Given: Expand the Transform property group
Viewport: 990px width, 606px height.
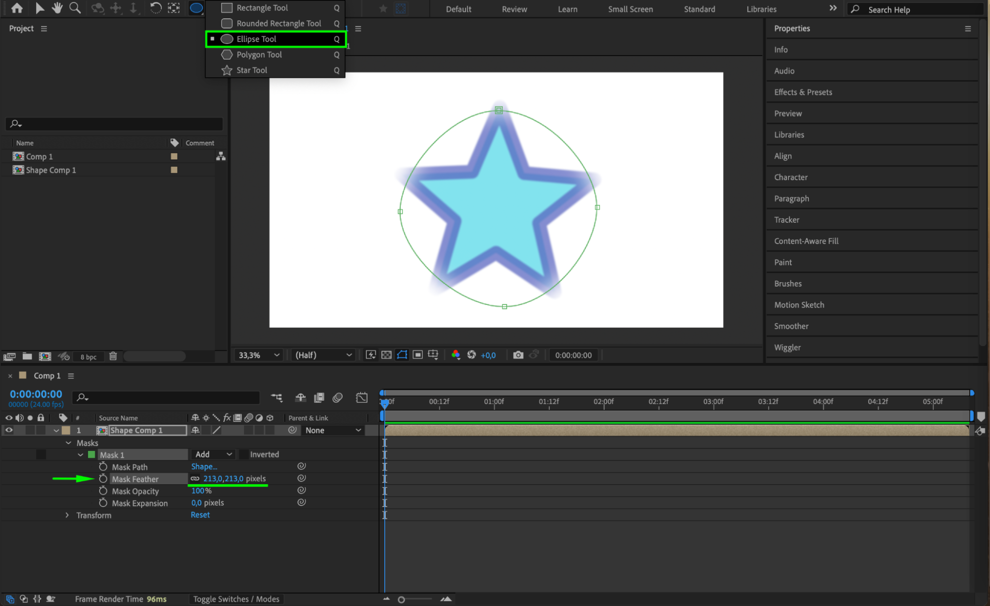Looking at the screenshot, I should pyautogui.click(x=67, y=515).
